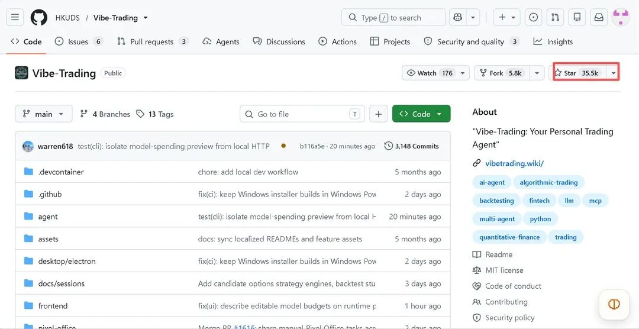Open the desktop/electron folder
This screenshot has width=639, height=329.
point(67,262)
